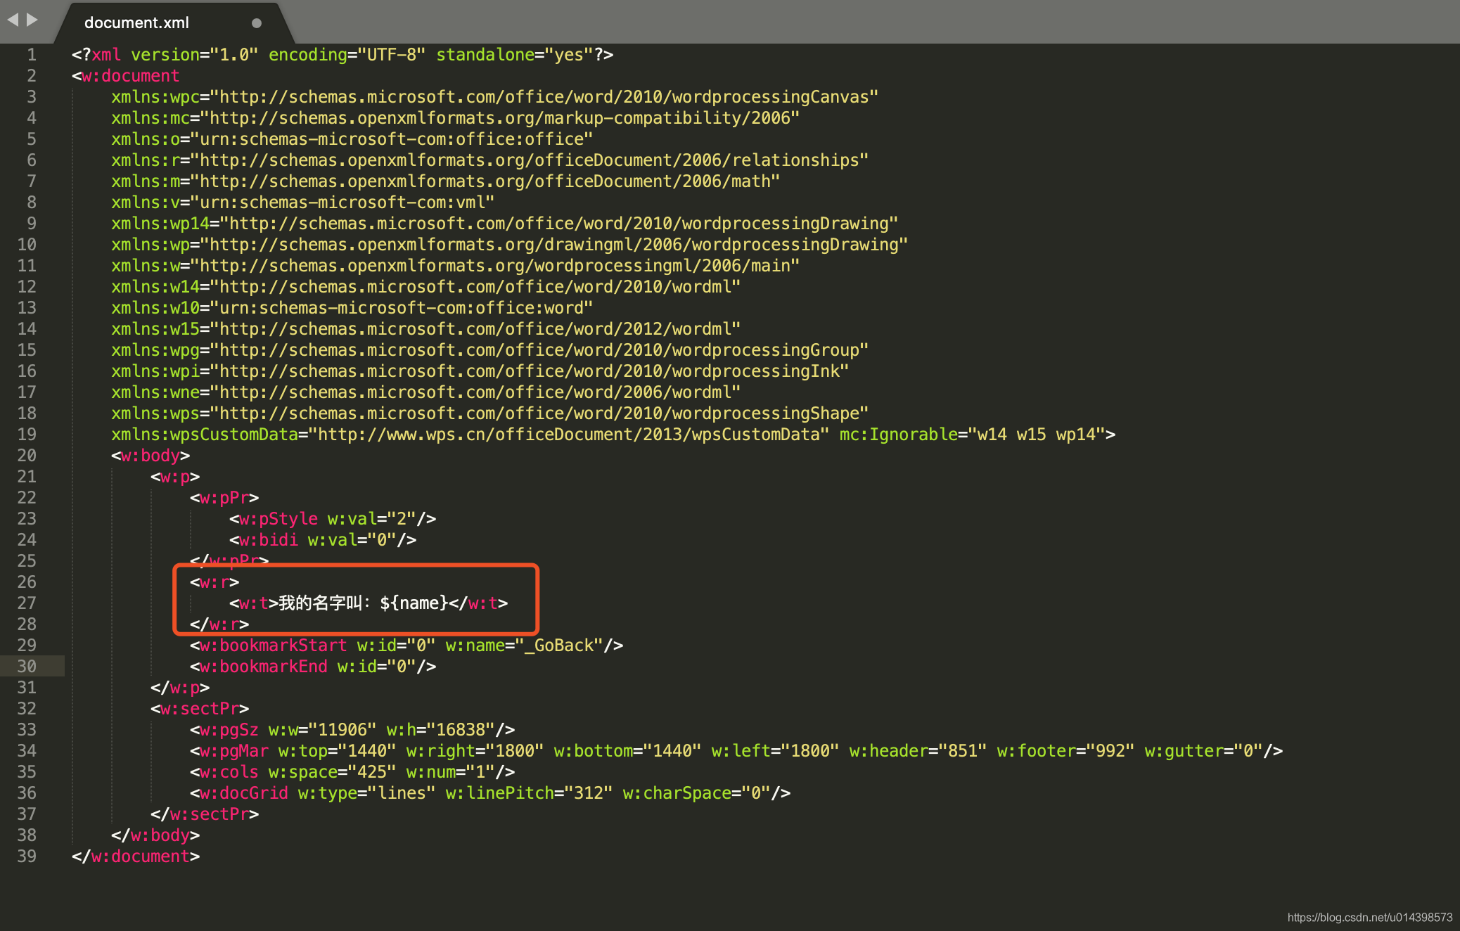This screenshot has height=931, width=1460.
Task: Click the xmlns:wp drawingml namespace line
Action: [510, 245]
